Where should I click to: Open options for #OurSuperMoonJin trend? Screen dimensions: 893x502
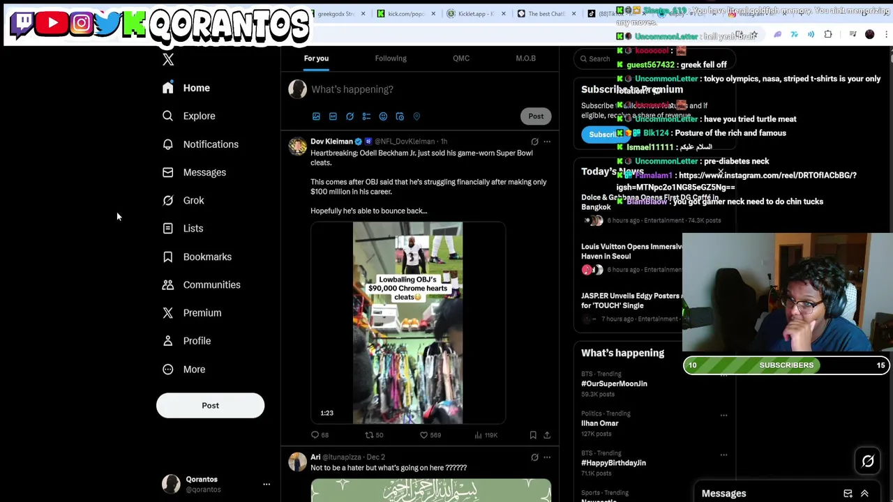(x=723, y=375)
